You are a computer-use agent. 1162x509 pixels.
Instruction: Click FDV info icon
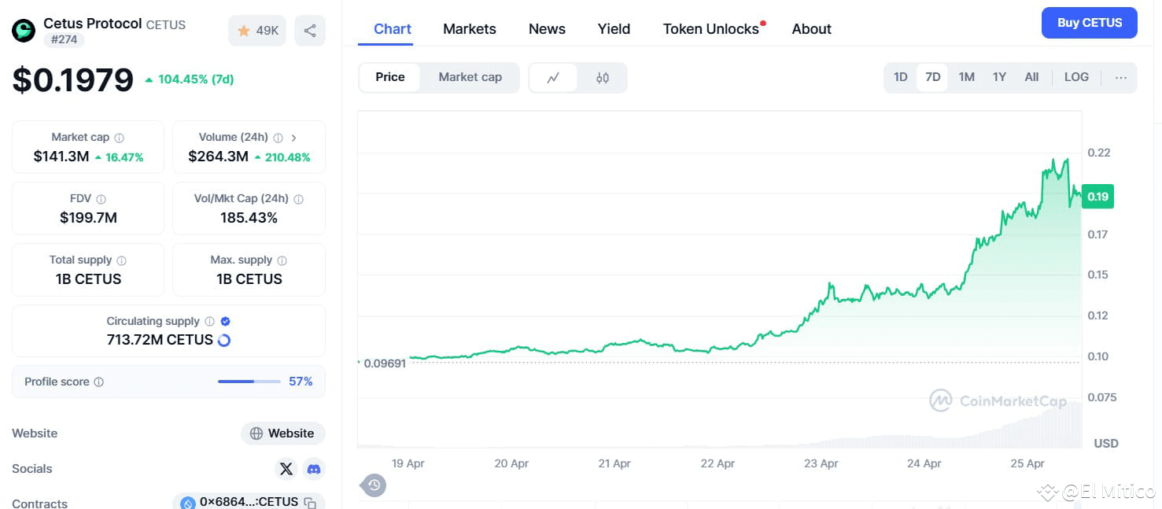click(x=101, y=199)
